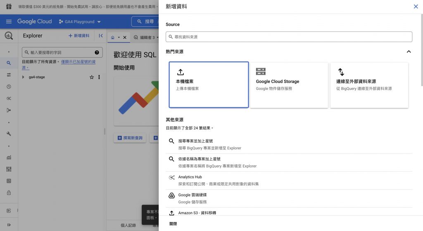Collapse the Explorer panel
Viewport: 423px width, 231px height.
click(x=101, y=35)
